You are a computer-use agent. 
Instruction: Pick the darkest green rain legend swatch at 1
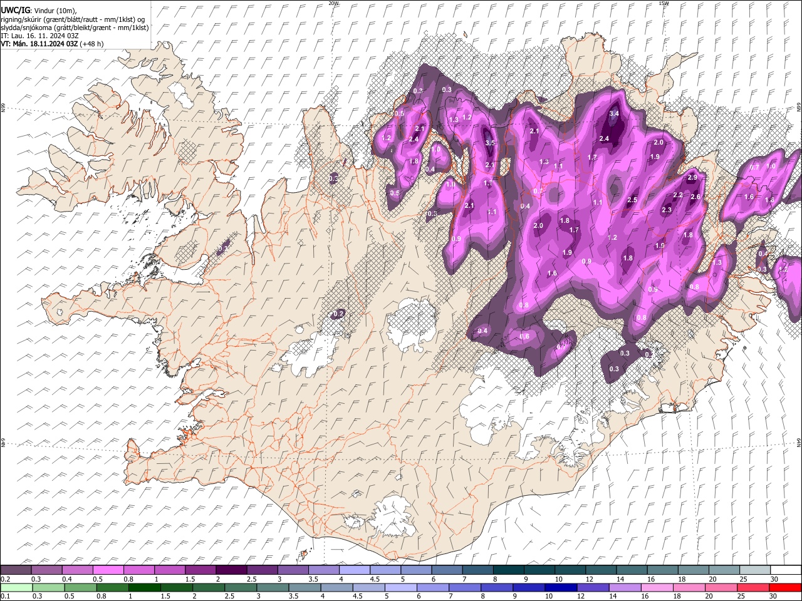[145, 587]
